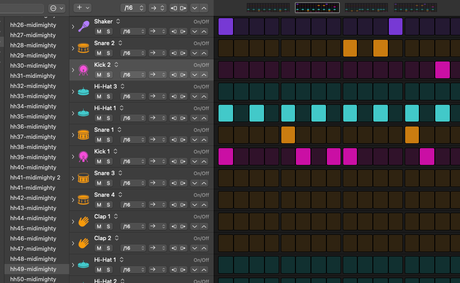
Task: Select the fourth pattern page overview thumbnail
Action: [415, 8]
